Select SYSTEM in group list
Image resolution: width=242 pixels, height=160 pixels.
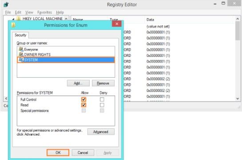[x=66, y=60]
